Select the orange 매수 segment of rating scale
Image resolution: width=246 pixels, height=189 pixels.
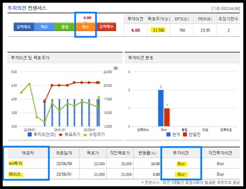86,27
